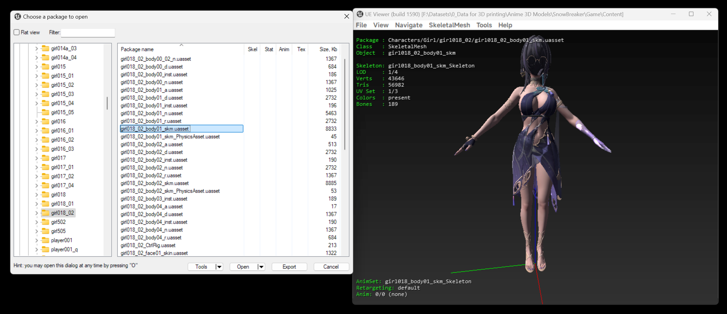Click the Export button
The image size is (727, 314).
tap(289, 267)
